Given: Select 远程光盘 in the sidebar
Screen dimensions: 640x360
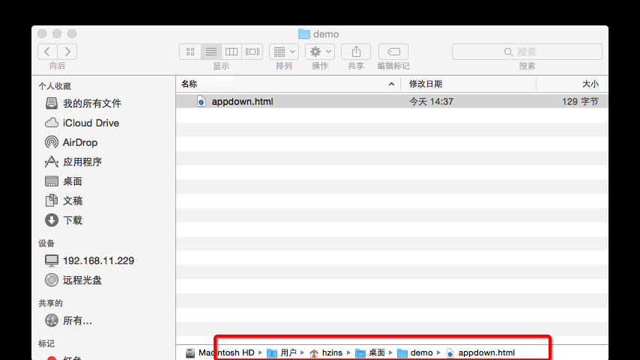Looking at the screenshot, I should point(73,280).
